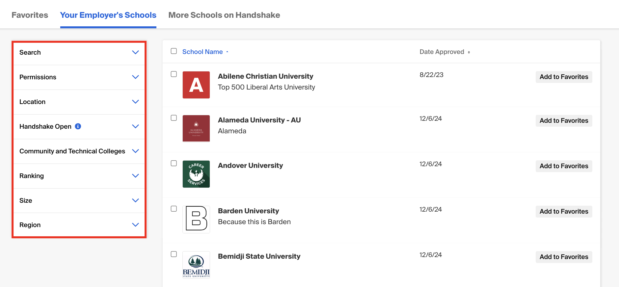Click 'Because this is Barden' text
This screenshot has height=287, width=619.
coord(254,222)
